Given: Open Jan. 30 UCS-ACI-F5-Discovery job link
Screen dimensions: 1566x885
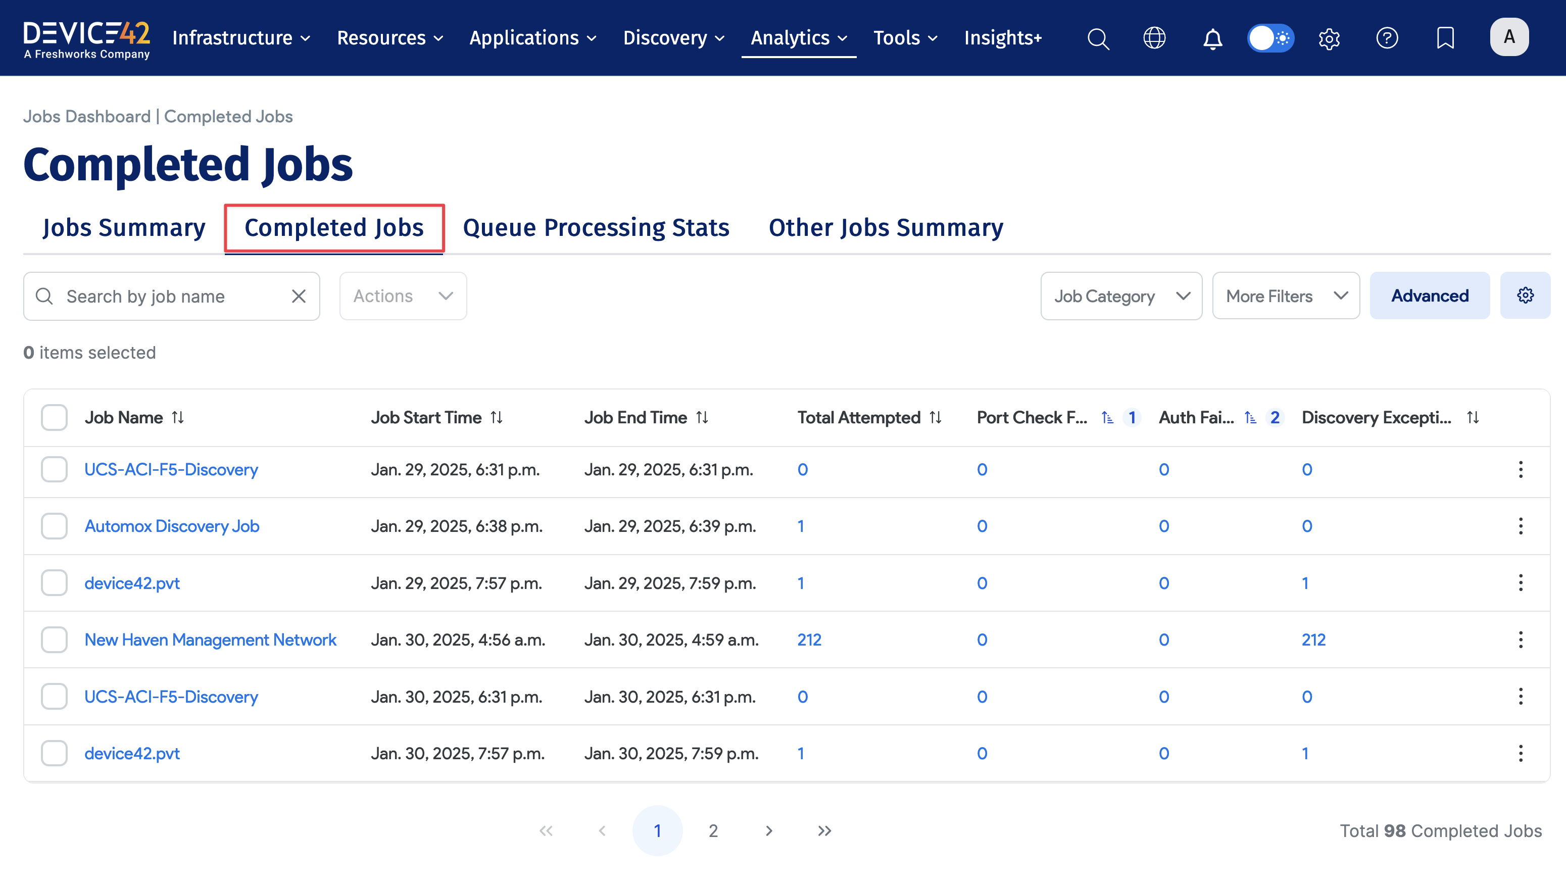Looking at the screenshot, I should tap(171, 697).
